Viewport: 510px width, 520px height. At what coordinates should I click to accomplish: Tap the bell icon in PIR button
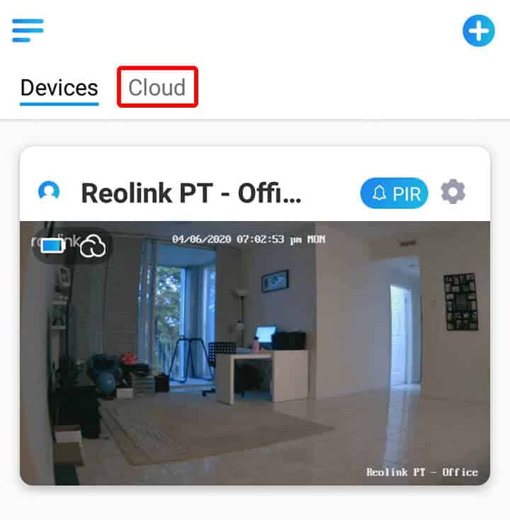380,193
